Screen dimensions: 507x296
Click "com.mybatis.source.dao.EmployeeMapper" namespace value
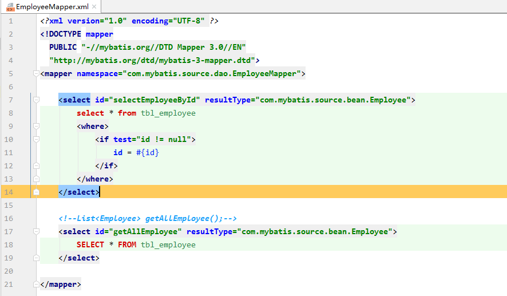point(212,74)
